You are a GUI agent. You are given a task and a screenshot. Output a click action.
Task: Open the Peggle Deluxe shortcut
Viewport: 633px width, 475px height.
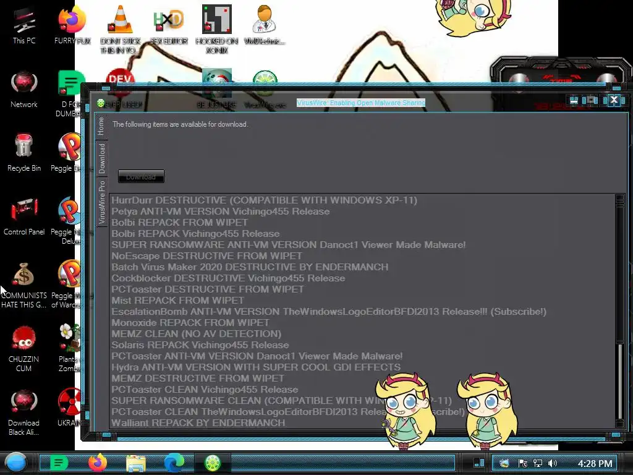click(67, 153)
